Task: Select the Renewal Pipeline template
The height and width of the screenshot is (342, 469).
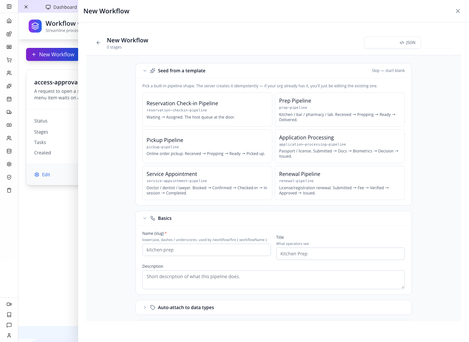Action: pos(340,183)
